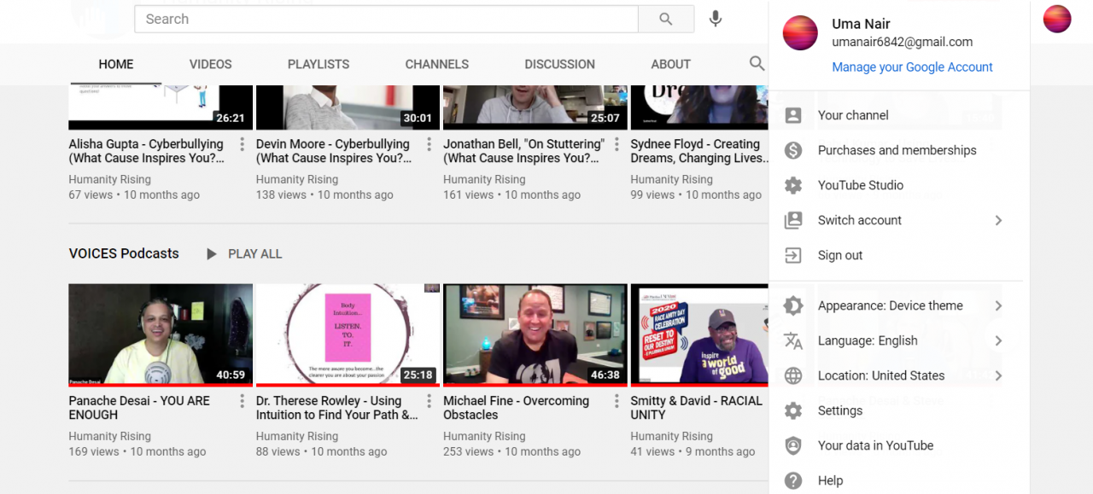
Task: Start voice search with the microphone icon
Action: click(716, 19)
